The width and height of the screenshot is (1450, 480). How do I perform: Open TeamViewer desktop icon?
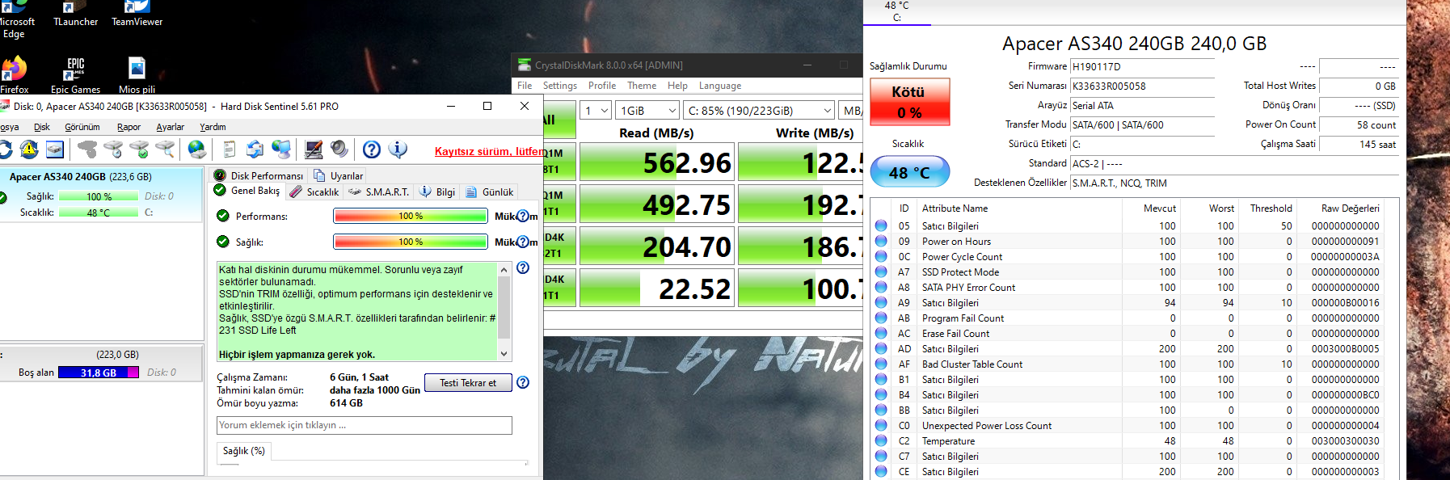pyautogui.click(x=137, y=14)
